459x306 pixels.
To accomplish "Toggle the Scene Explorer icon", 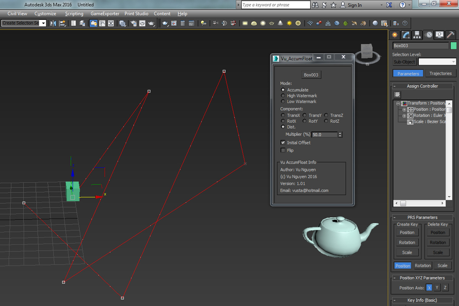I will point(73,23).
